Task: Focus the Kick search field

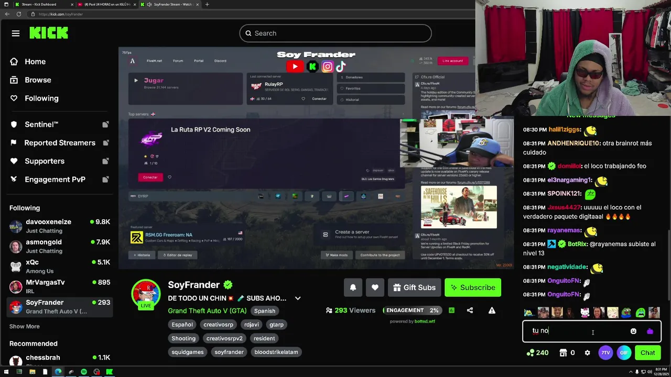Action: coord(335,33)
